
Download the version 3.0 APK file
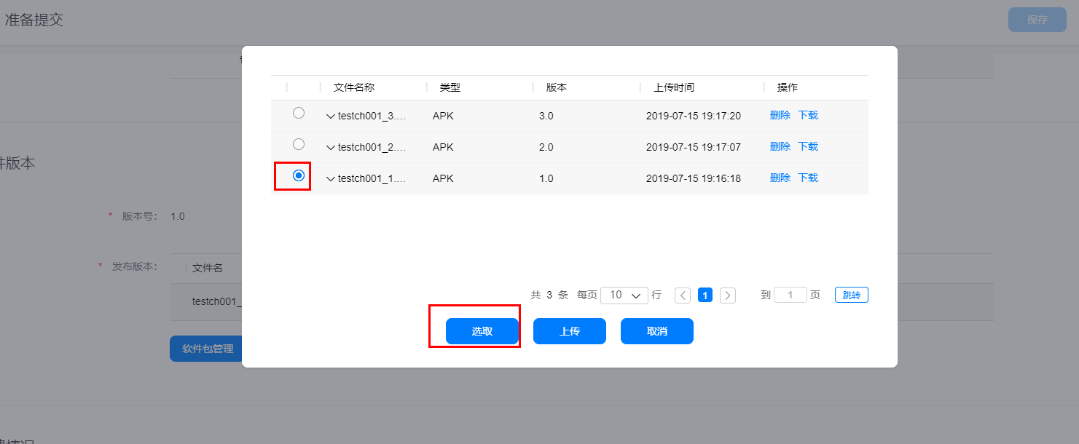point(808,115)
